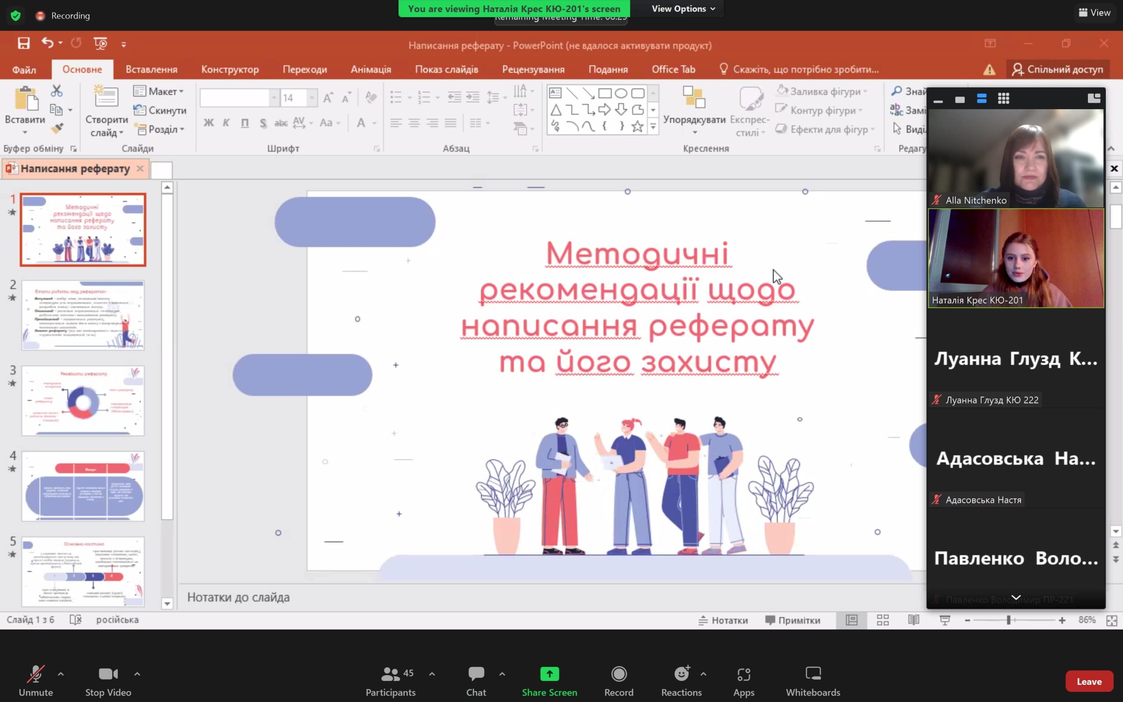Open reading view icon in status bar
Screen dimensions: 1123x702
[914, 620]
